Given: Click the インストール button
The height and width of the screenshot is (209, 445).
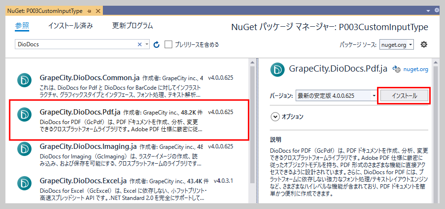Looking at the screenshot, I should (x=404, y=96).
